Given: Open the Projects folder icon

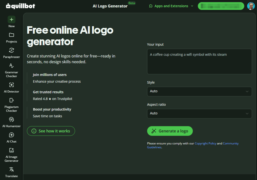Looking at the screenshot, I should click(12, 35).
